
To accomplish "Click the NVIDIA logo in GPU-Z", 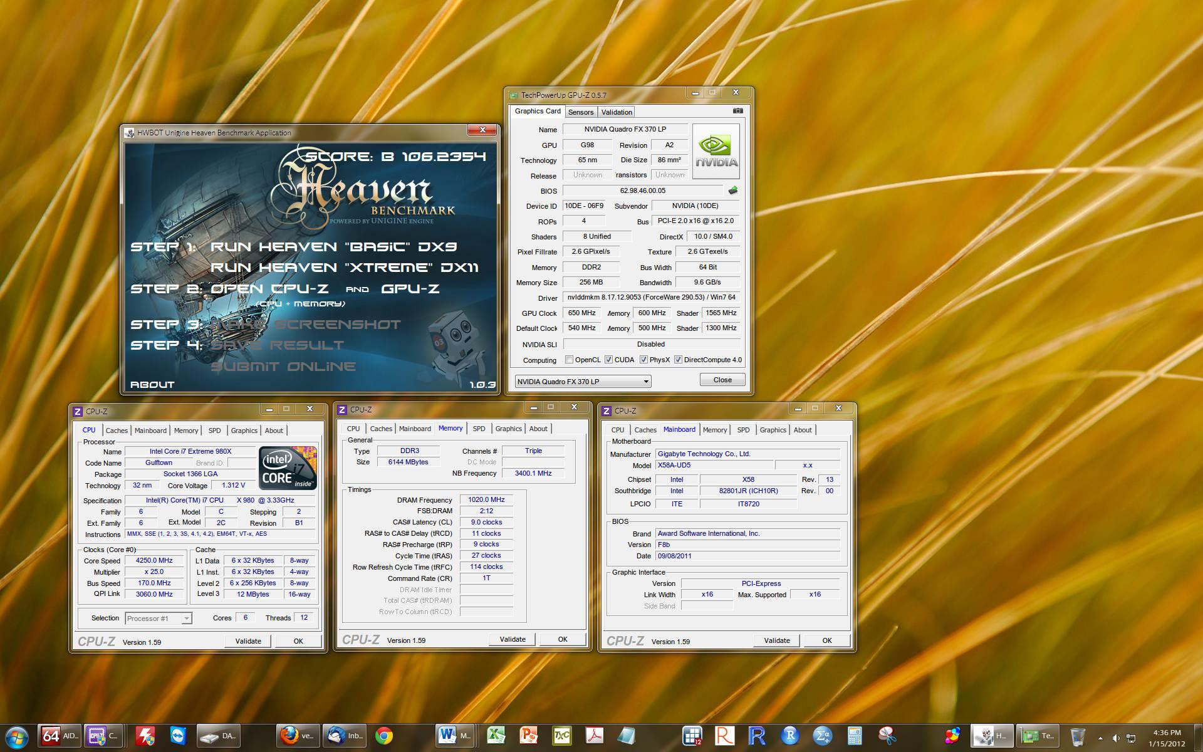I will 716,151.
